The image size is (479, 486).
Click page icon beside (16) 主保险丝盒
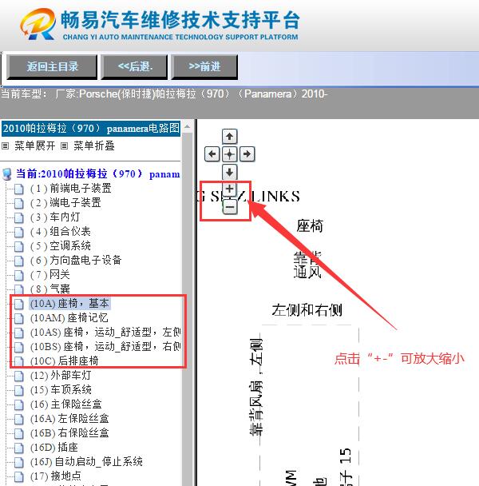19,404
